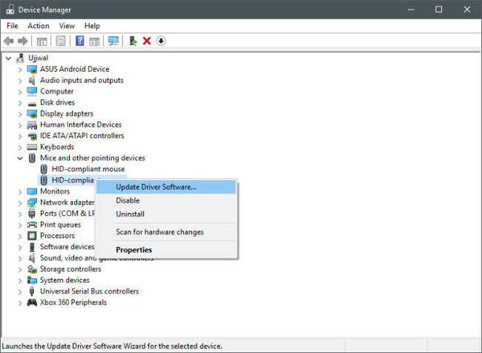Expand the Display adapters category
Viewport: 482px width, 353px height.
20,113
